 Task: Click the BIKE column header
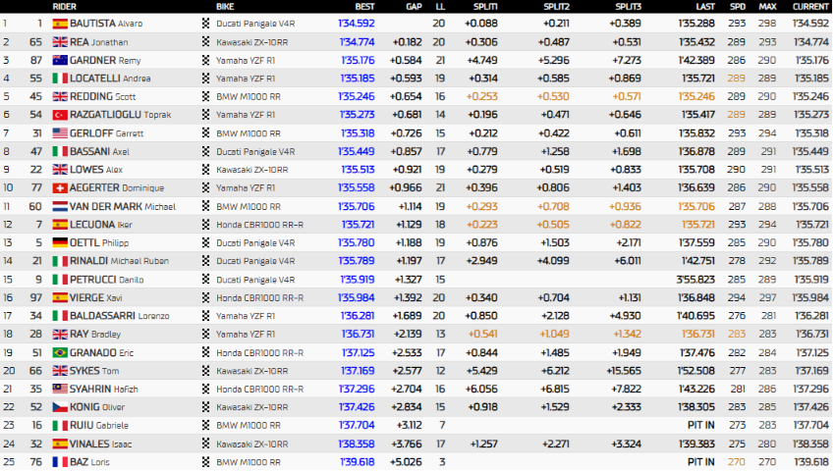point(225,6)
